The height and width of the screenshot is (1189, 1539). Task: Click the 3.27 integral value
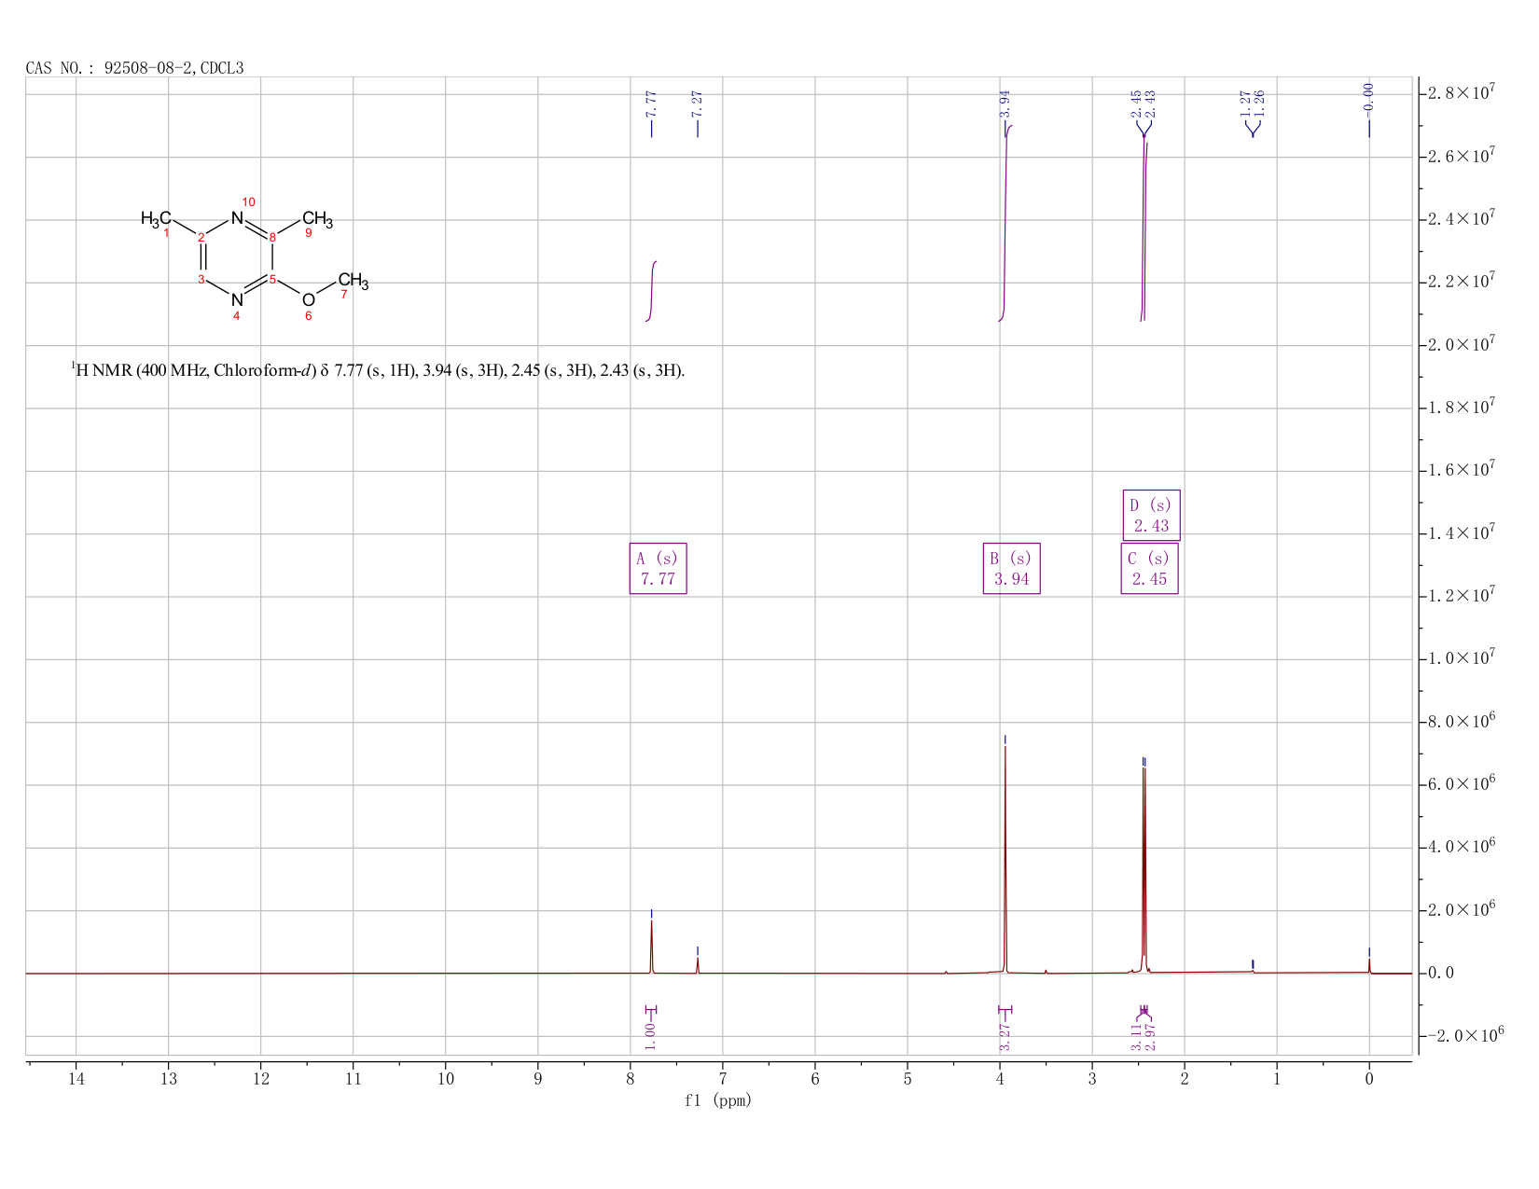[x=1005, y=1036]
